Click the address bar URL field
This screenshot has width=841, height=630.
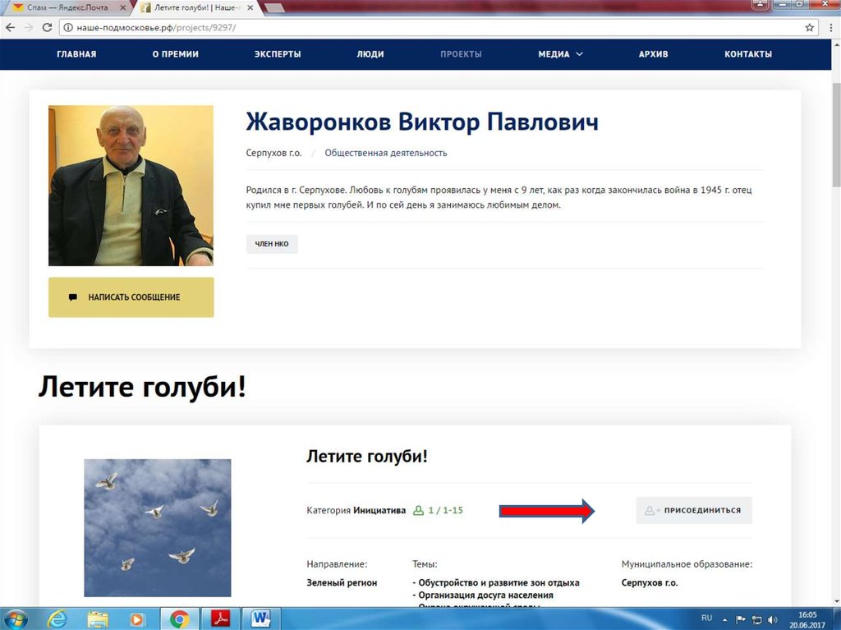(411, 27)
